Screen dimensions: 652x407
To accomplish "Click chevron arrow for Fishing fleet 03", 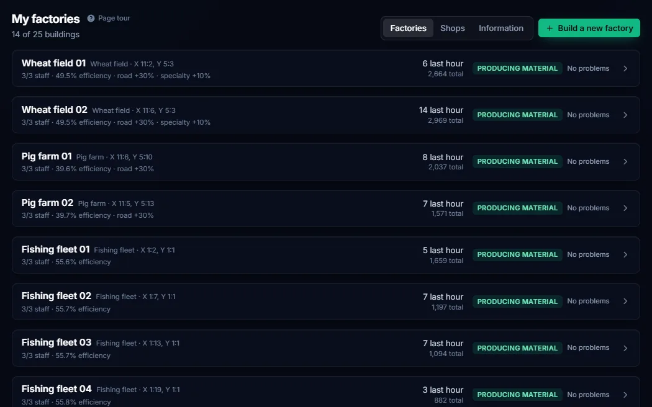I will point(625,348).
